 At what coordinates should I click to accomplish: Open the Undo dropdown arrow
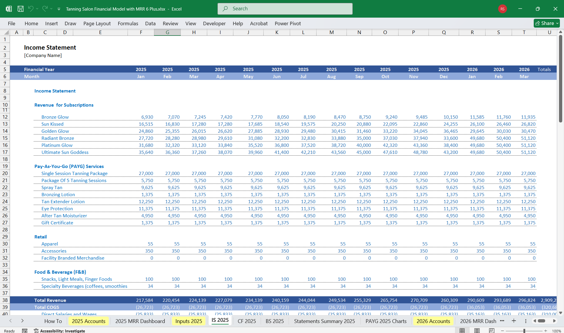click(x=37, y=9)
